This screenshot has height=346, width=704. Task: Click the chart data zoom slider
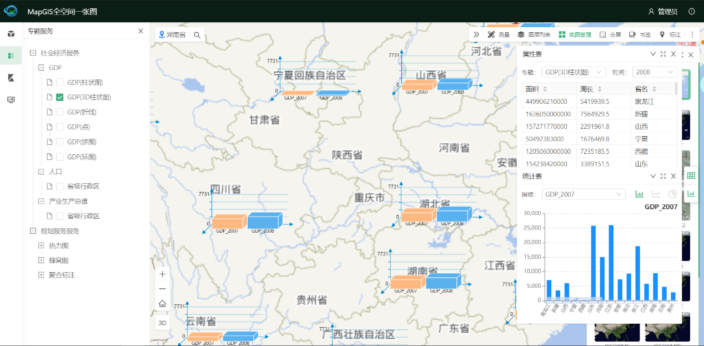(x=575, y=299)
